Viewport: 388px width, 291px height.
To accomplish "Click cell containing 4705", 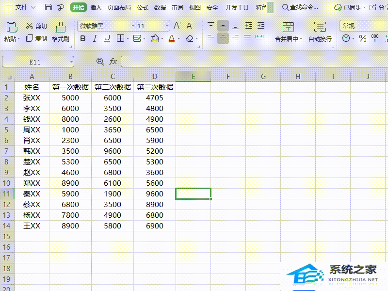I will (155, 98).
